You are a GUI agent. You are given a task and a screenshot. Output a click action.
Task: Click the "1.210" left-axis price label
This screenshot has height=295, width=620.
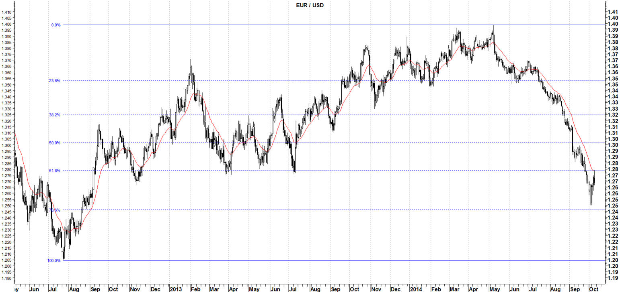pyautogui.click(x=6, y=254)
